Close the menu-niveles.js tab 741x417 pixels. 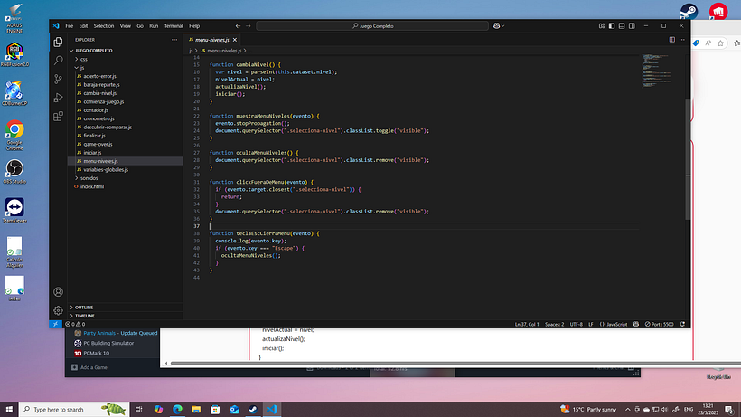[235, 40]
